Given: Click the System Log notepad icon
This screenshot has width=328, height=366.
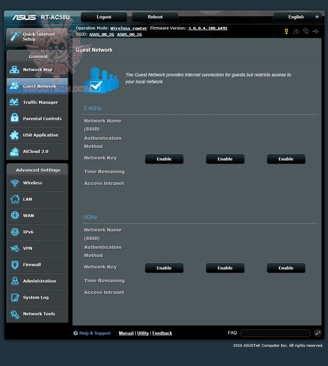Looking at the screenshot, I should click(15, 297).
